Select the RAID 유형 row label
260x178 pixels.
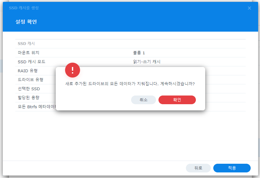point(28,71)
